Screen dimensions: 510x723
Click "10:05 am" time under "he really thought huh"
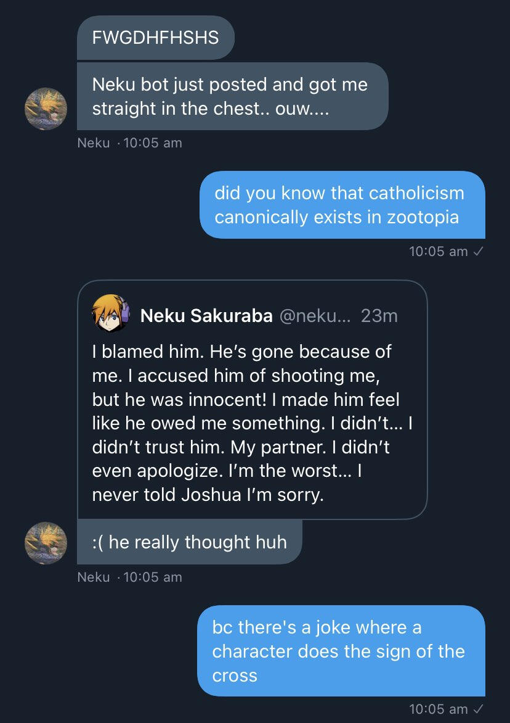153,577
